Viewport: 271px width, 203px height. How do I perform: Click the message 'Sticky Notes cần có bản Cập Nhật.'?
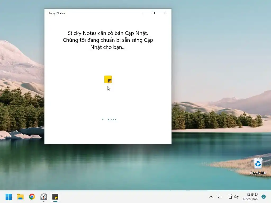tap(108, 33)
